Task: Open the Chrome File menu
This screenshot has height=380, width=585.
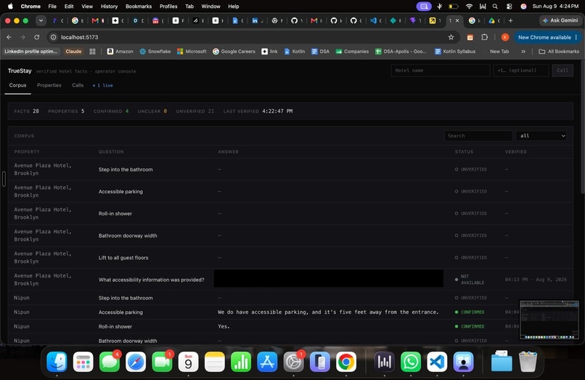Action: [52, 7]
